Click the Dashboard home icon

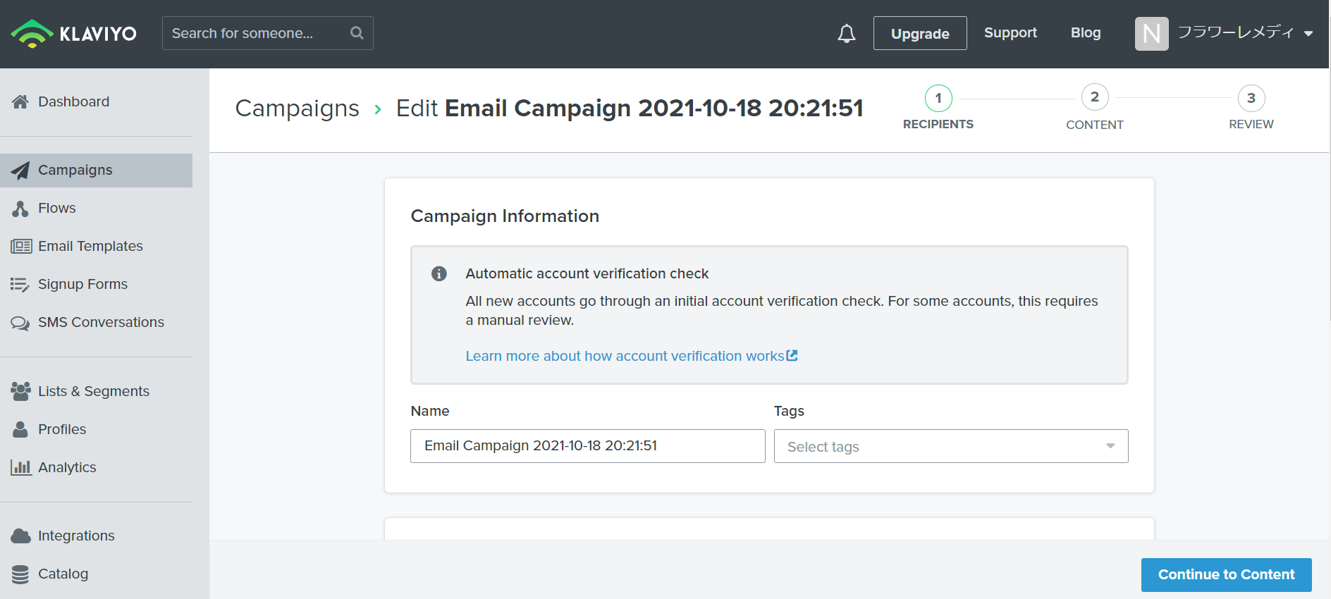(x=20, y=101)
